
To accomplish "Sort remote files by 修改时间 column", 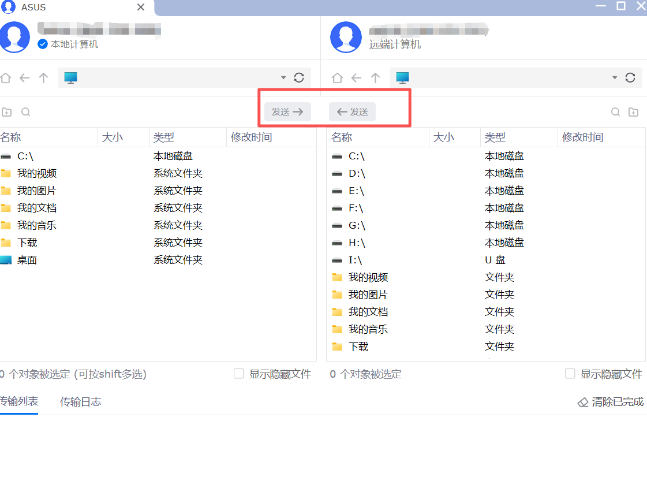I will pyautogui.click(x=601, y=137).
